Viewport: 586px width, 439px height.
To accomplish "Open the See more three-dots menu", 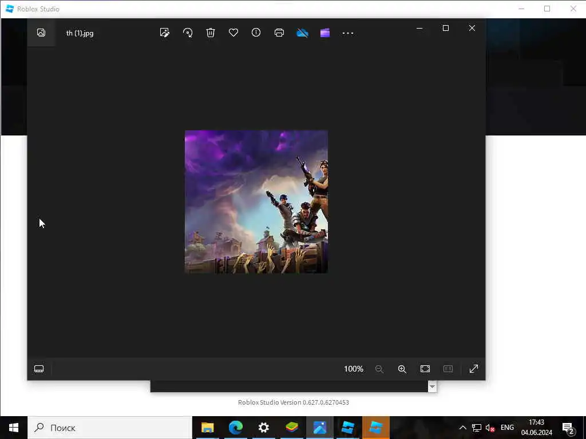I will coord(347,33).
